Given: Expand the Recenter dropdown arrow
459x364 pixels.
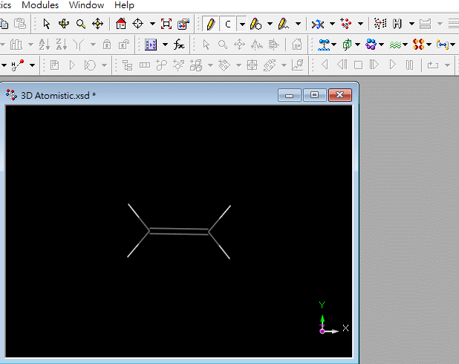Looking at the screenshot, I should click(152, 24).
